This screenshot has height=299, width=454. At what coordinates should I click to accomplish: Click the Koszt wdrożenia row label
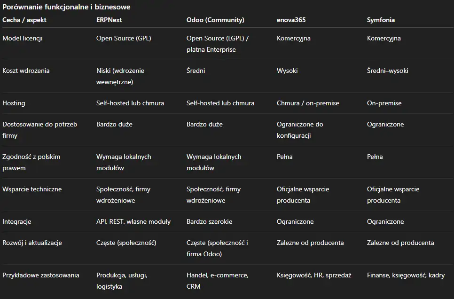click(x=26, y=71)
